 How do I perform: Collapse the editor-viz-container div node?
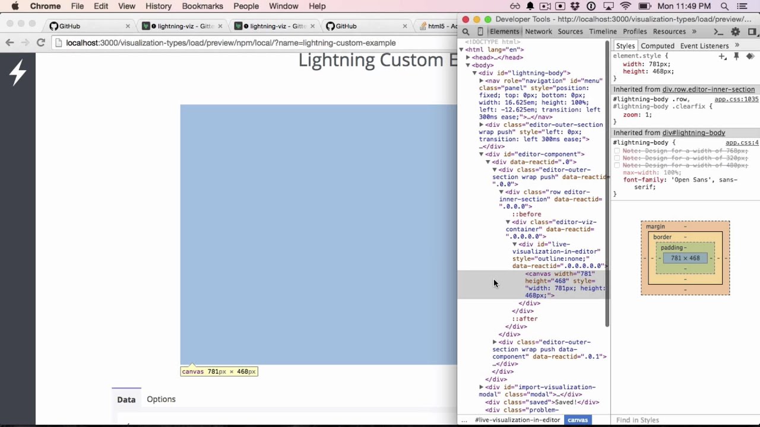[508, 222]
